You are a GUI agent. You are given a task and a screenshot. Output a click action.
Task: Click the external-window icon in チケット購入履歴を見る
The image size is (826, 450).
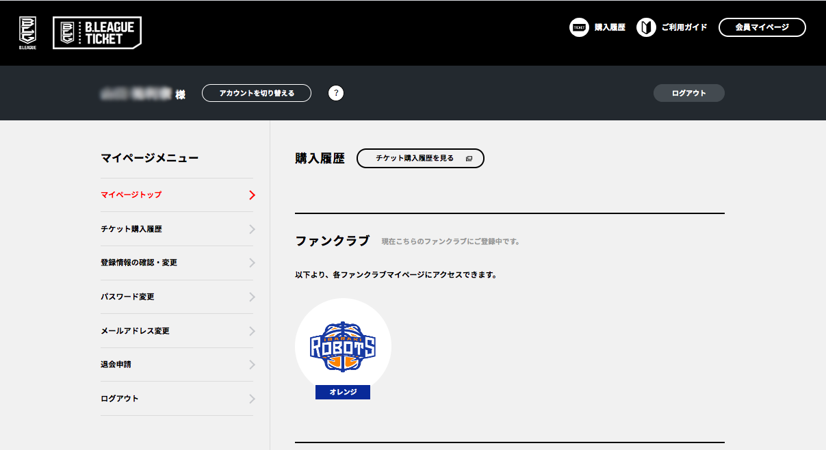[469, 159]
